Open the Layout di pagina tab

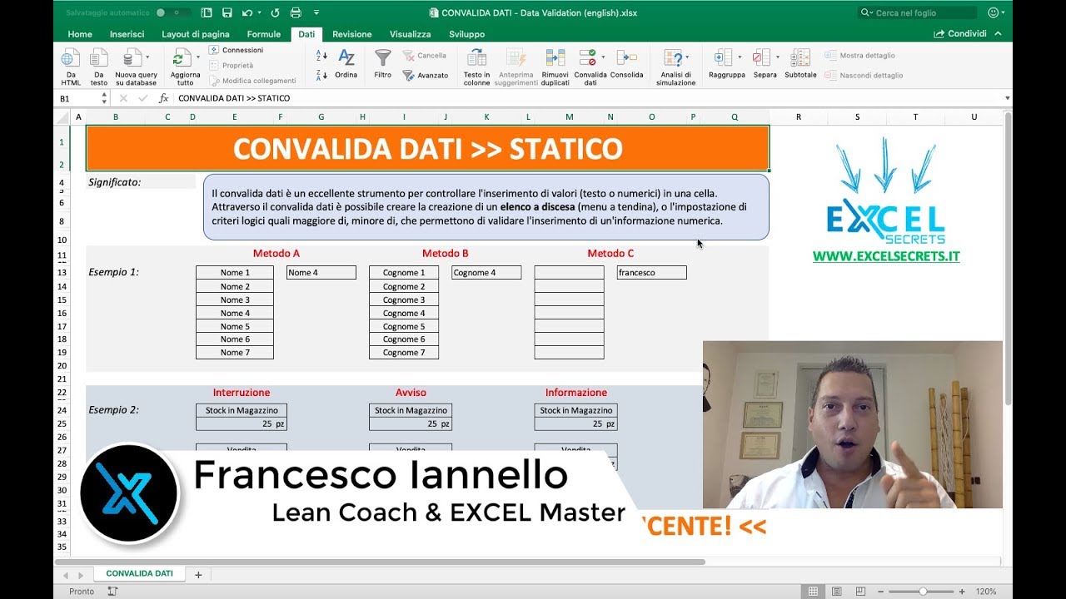pos(196,34)
